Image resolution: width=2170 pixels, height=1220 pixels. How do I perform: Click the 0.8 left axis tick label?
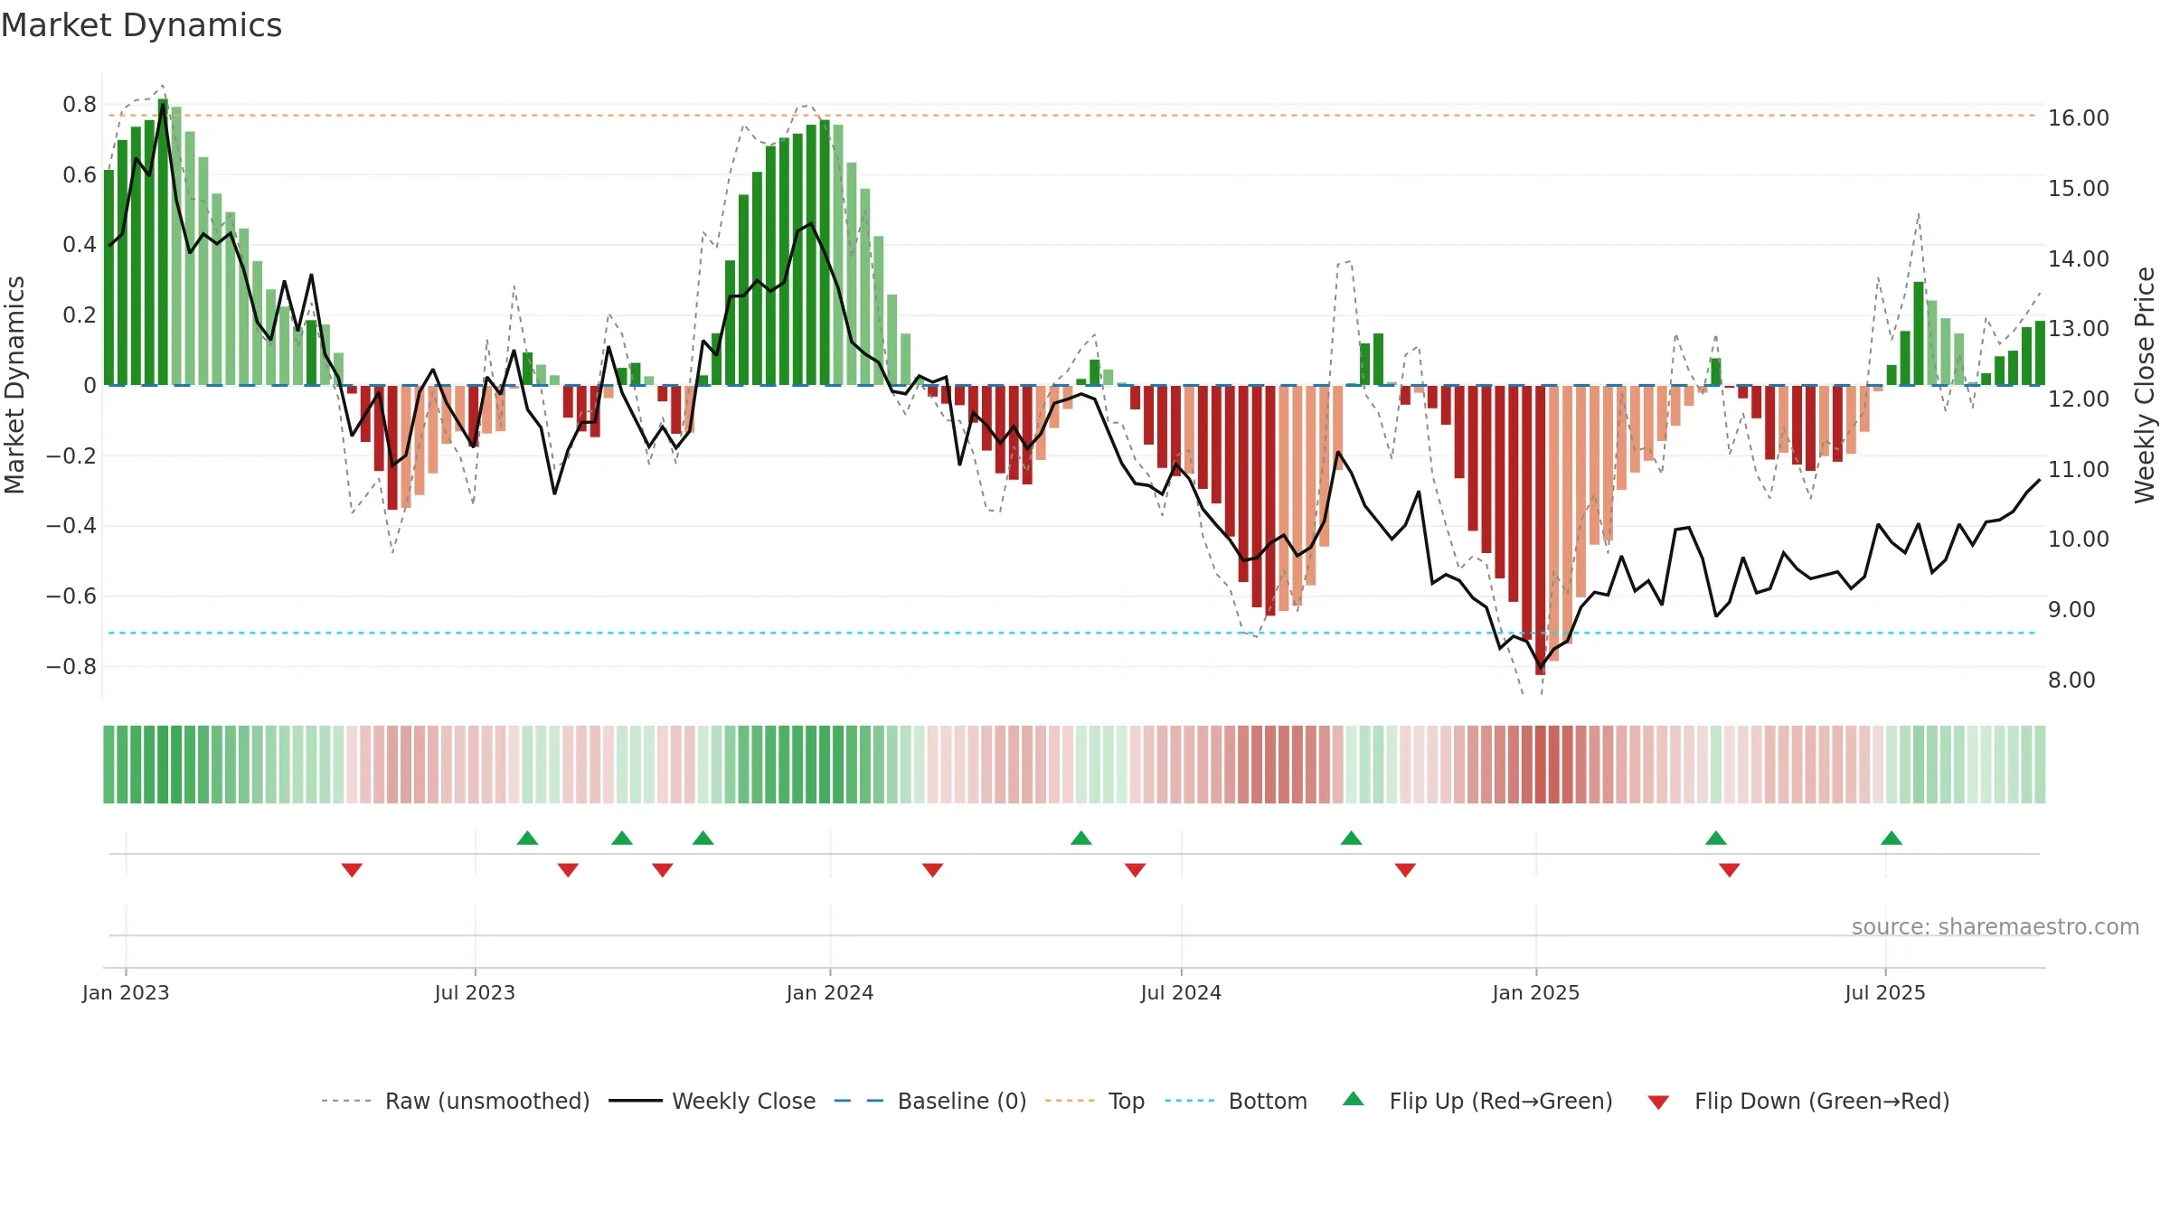[x=80, y=105]
